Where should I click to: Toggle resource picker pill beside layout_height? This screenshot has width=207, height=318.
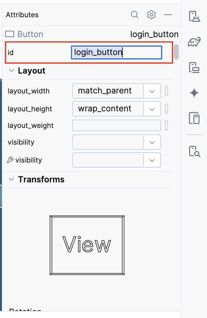point(166,109)
